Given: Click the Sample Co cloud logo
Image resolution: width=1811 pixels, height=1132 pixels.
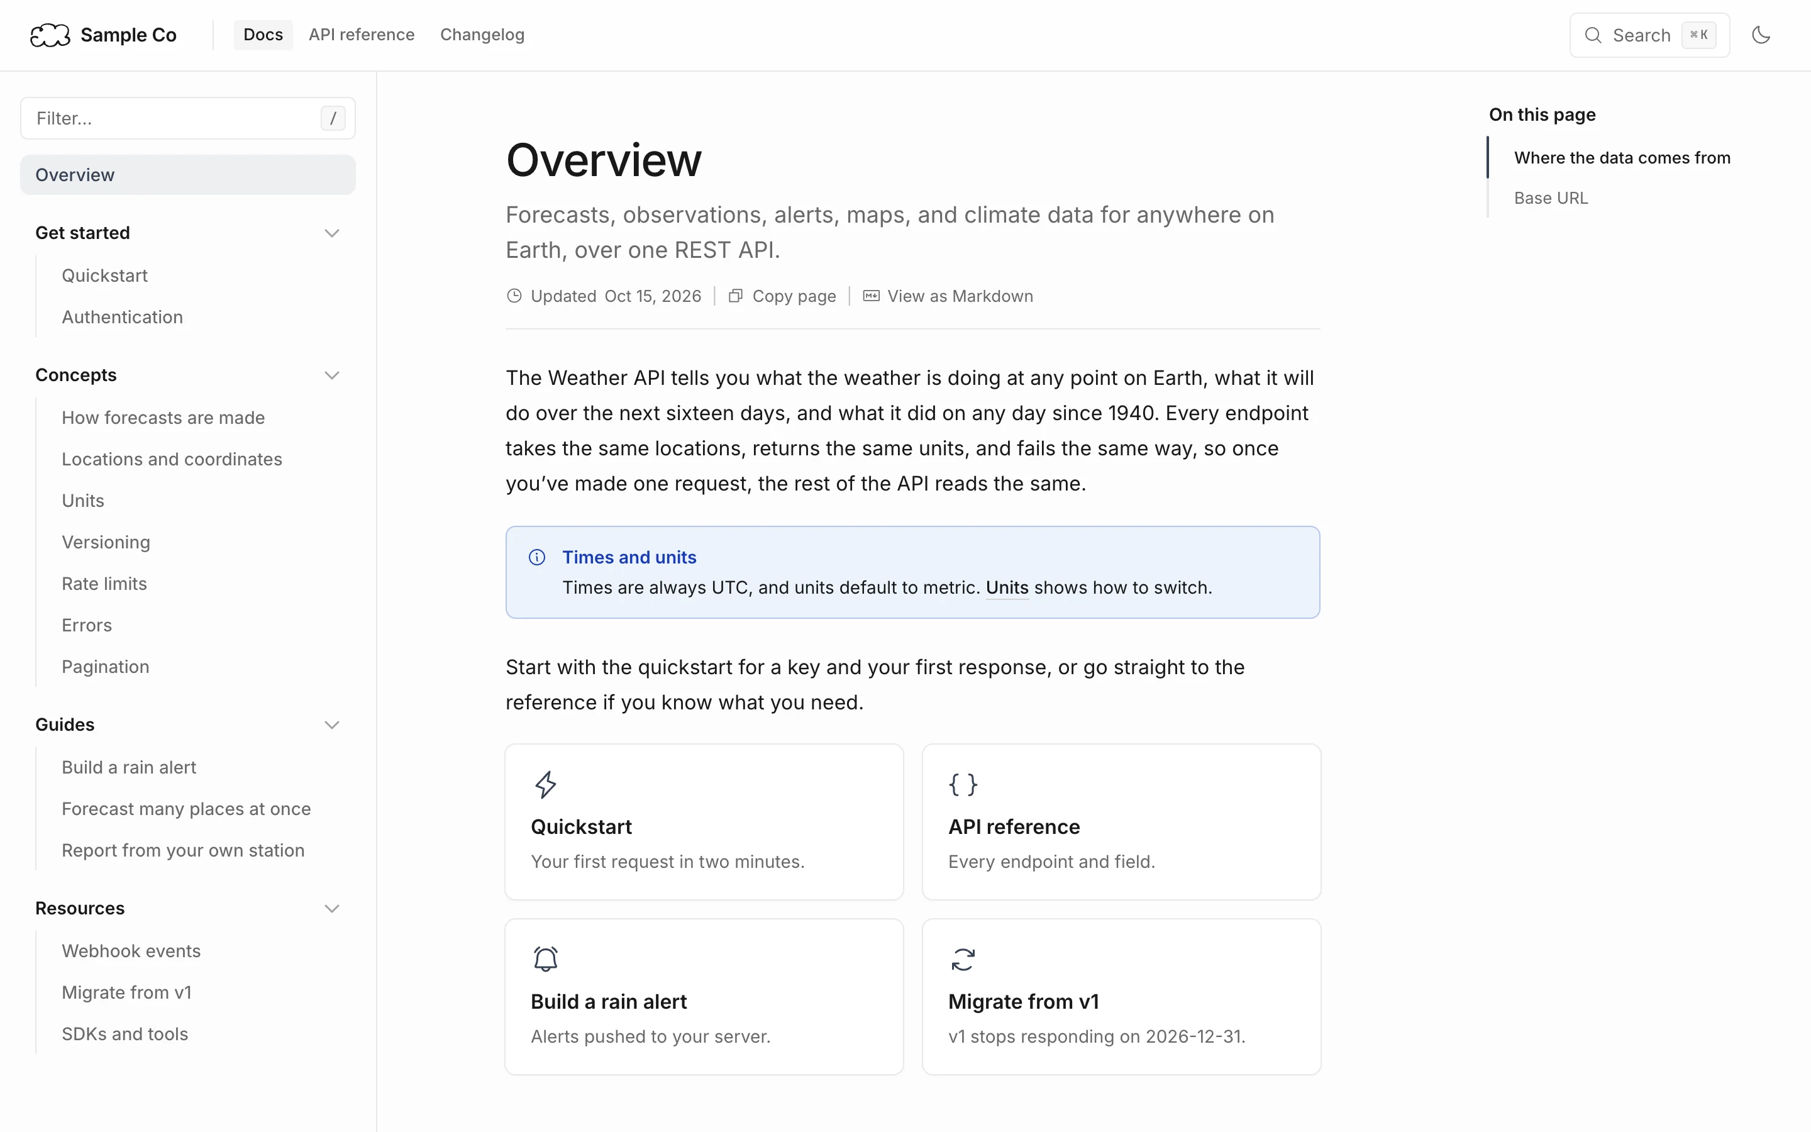Looking at the screenshot, I should [x=50, y=35].
